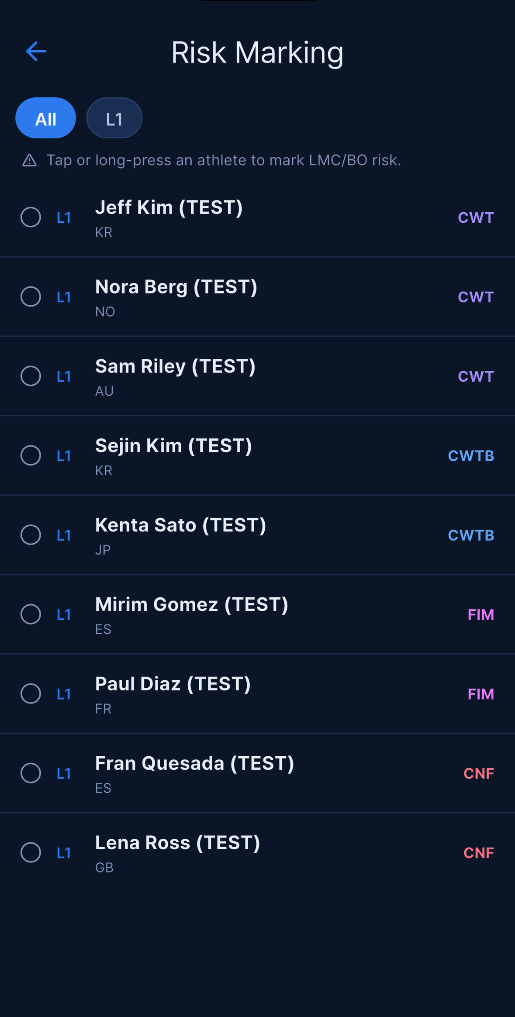Toggle risk circle for Mirim Gomez
Screen dimensions: 515x1017
[x=31, y=614]
